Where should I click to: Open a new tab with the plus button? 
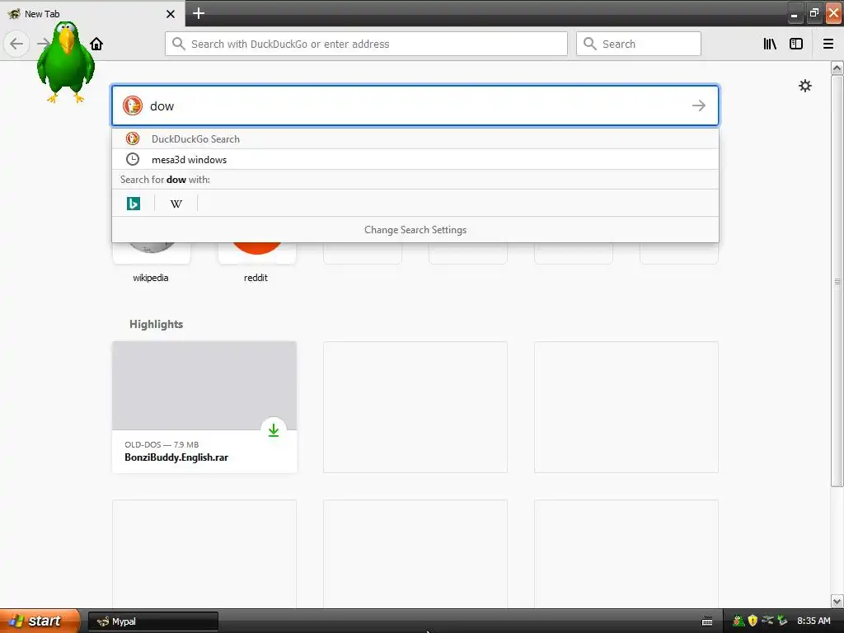tap(199, 13)
